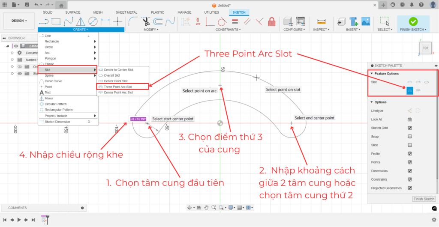439x227 pixels.
Task: Choose the Fillet tool in Modify
Action: tap(133, 21)
